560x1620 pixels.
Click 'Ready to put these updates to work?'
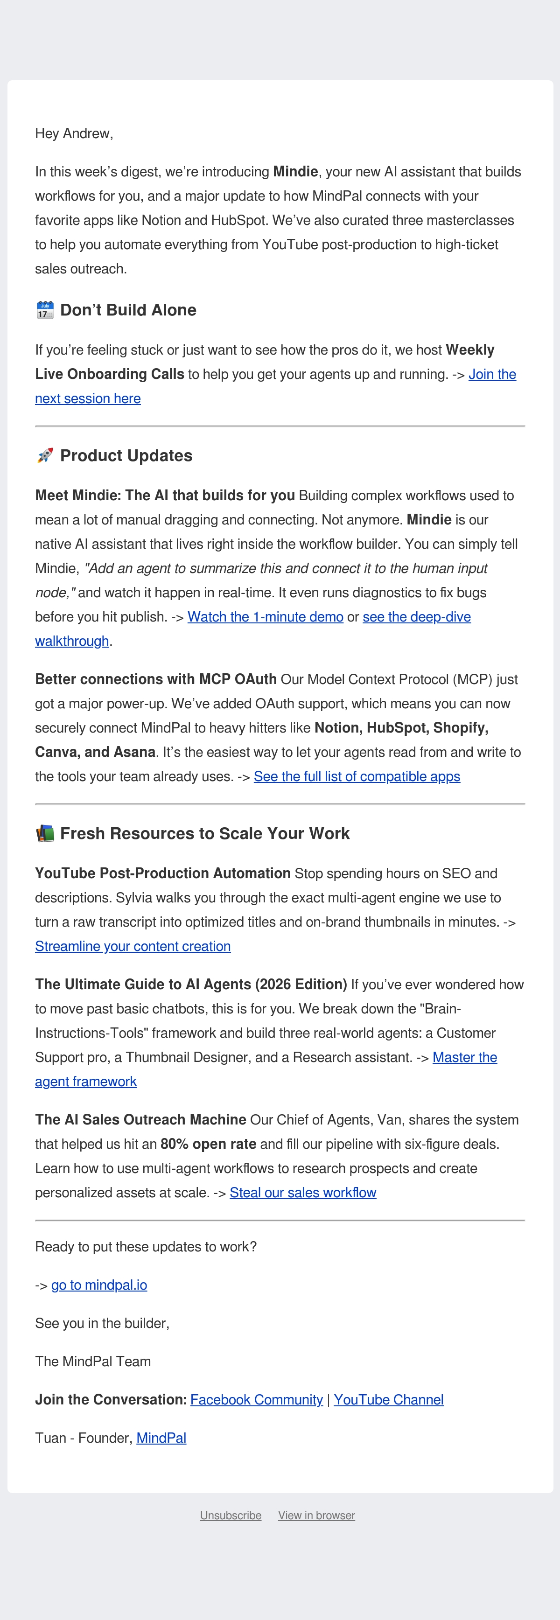coord(146,1247)
